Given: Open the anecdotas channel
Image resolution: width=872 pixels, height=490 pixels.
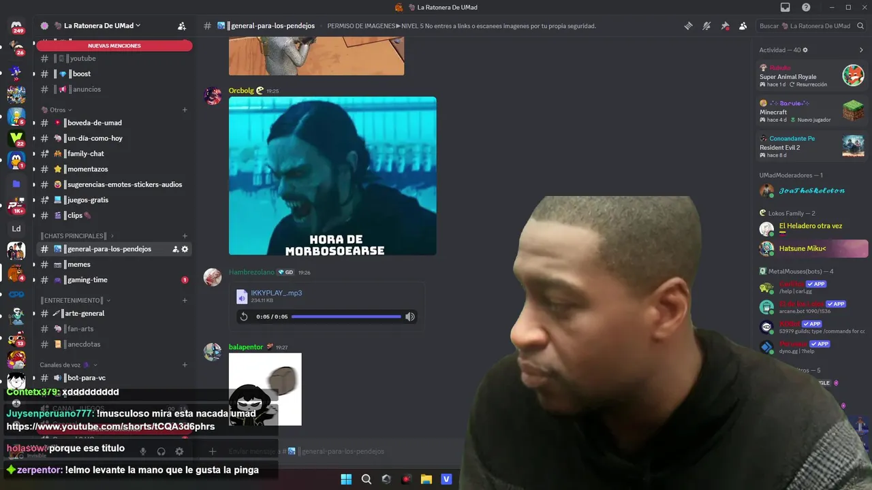Looking at the screenshot, I should coord(113,344).
